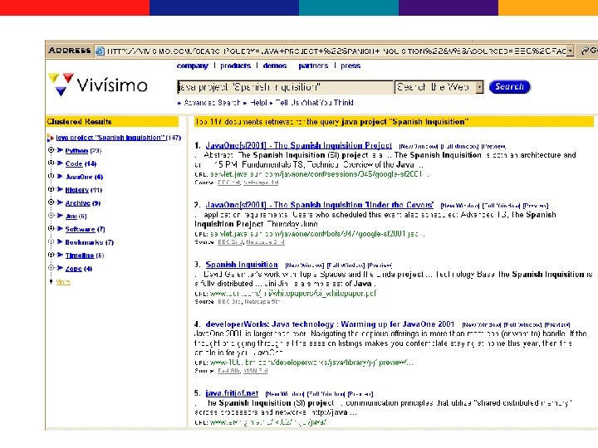Select the Timeline (6) cluster link
Image resolution: width=598 pixels, height=448 pixels.
84,256
